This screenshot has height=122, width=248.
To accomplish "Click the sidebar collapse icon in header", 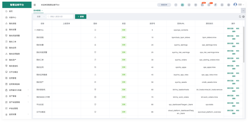I will click(34, 5).
